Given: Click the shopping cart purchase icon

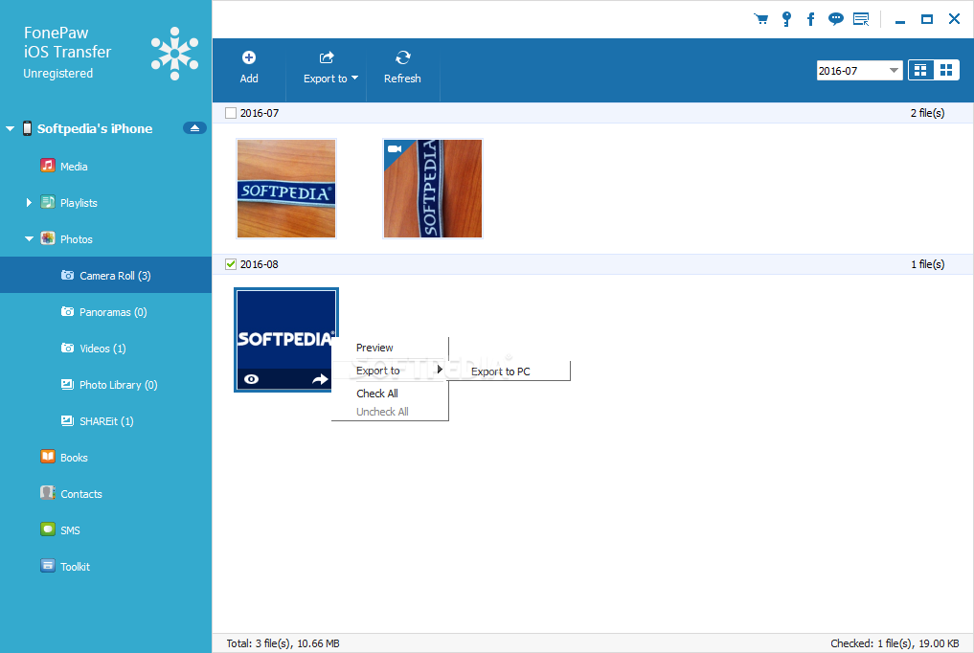Looking at the screenshot, I should pos(761,18).
